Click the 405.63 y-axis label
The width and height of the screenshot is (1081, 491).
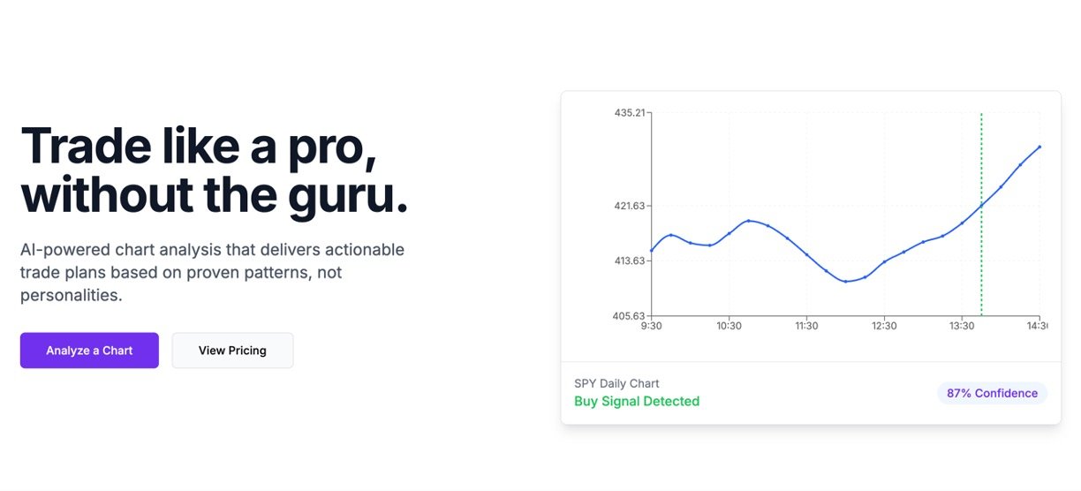[629, 316]
